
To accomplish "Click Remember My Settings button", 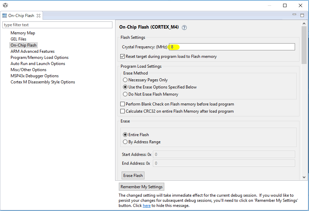I will pyautogui.click(x=141, y=186).
